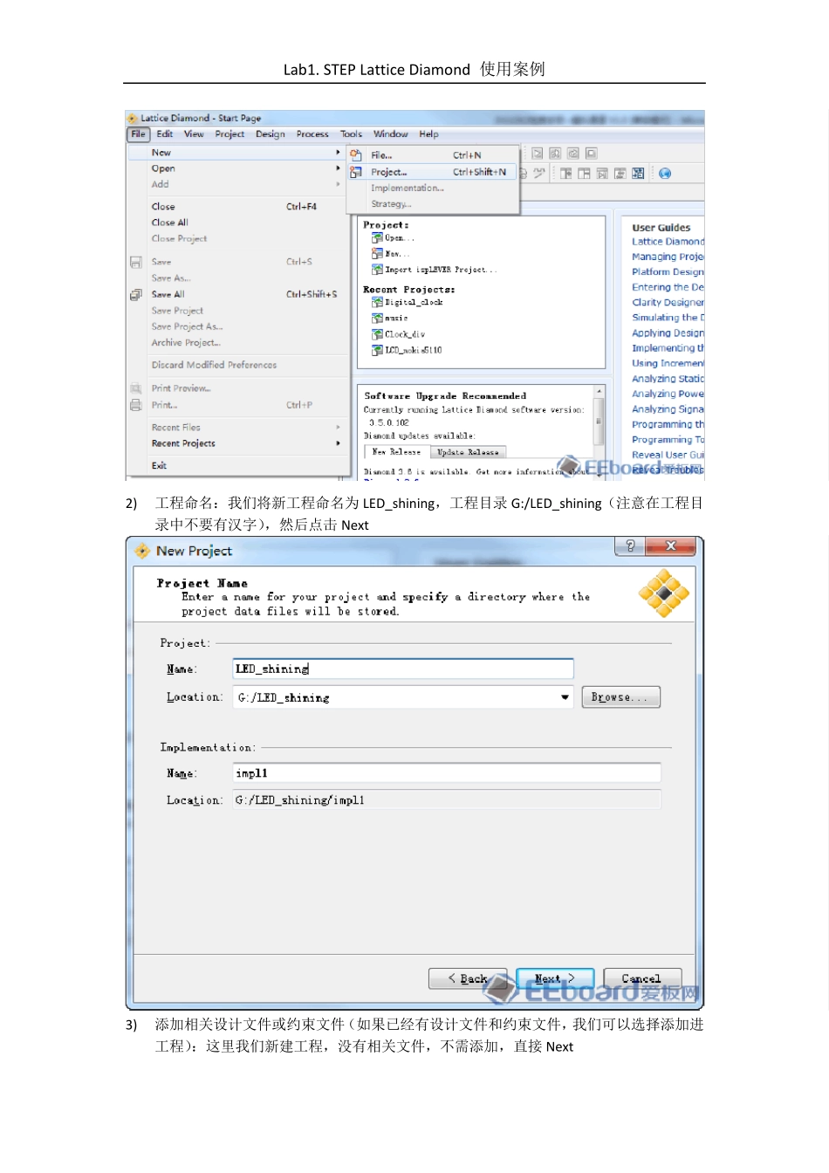
Task: Open recent project Clock_div
Action: click(x=405, y=334)
